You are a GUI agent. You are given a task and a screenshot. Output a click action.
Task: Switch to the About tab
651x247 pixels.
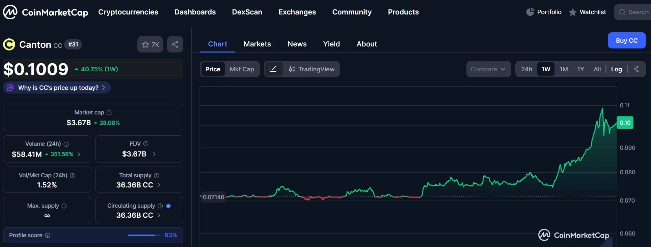tap(367, 44)
